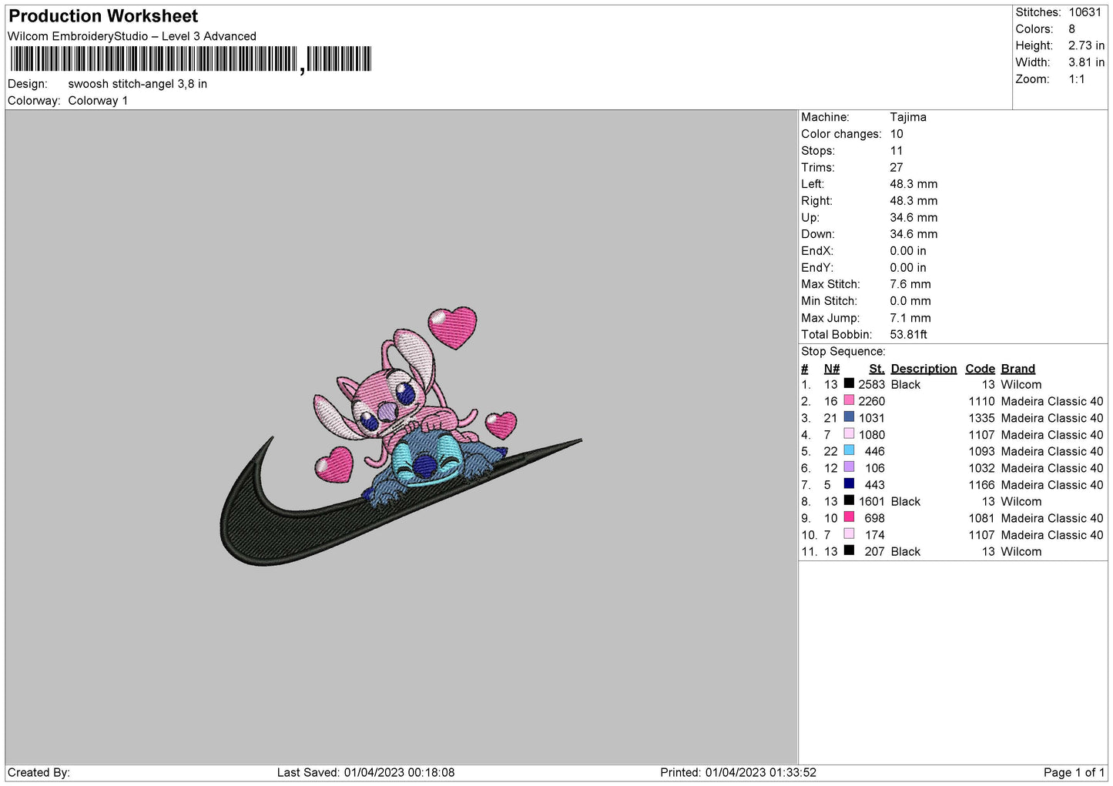Click the hot pink swatch in stop 9
The width and height of the screenshot is (1113, 786).
pyautogui.click(x=849, y=517)
